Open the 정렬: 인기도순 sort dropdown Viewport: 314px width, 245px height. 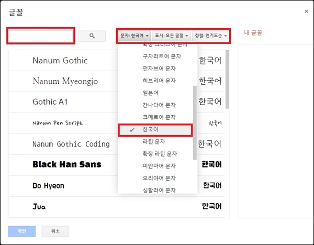click(211, 36)
